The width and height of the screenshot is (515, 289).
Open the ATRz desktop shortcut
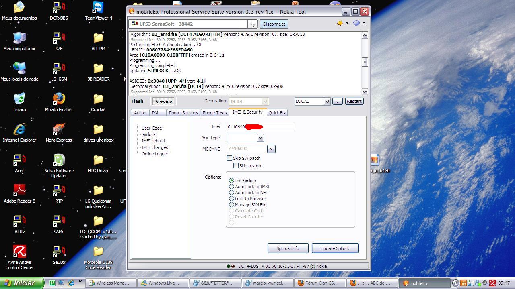coord(19,224)
